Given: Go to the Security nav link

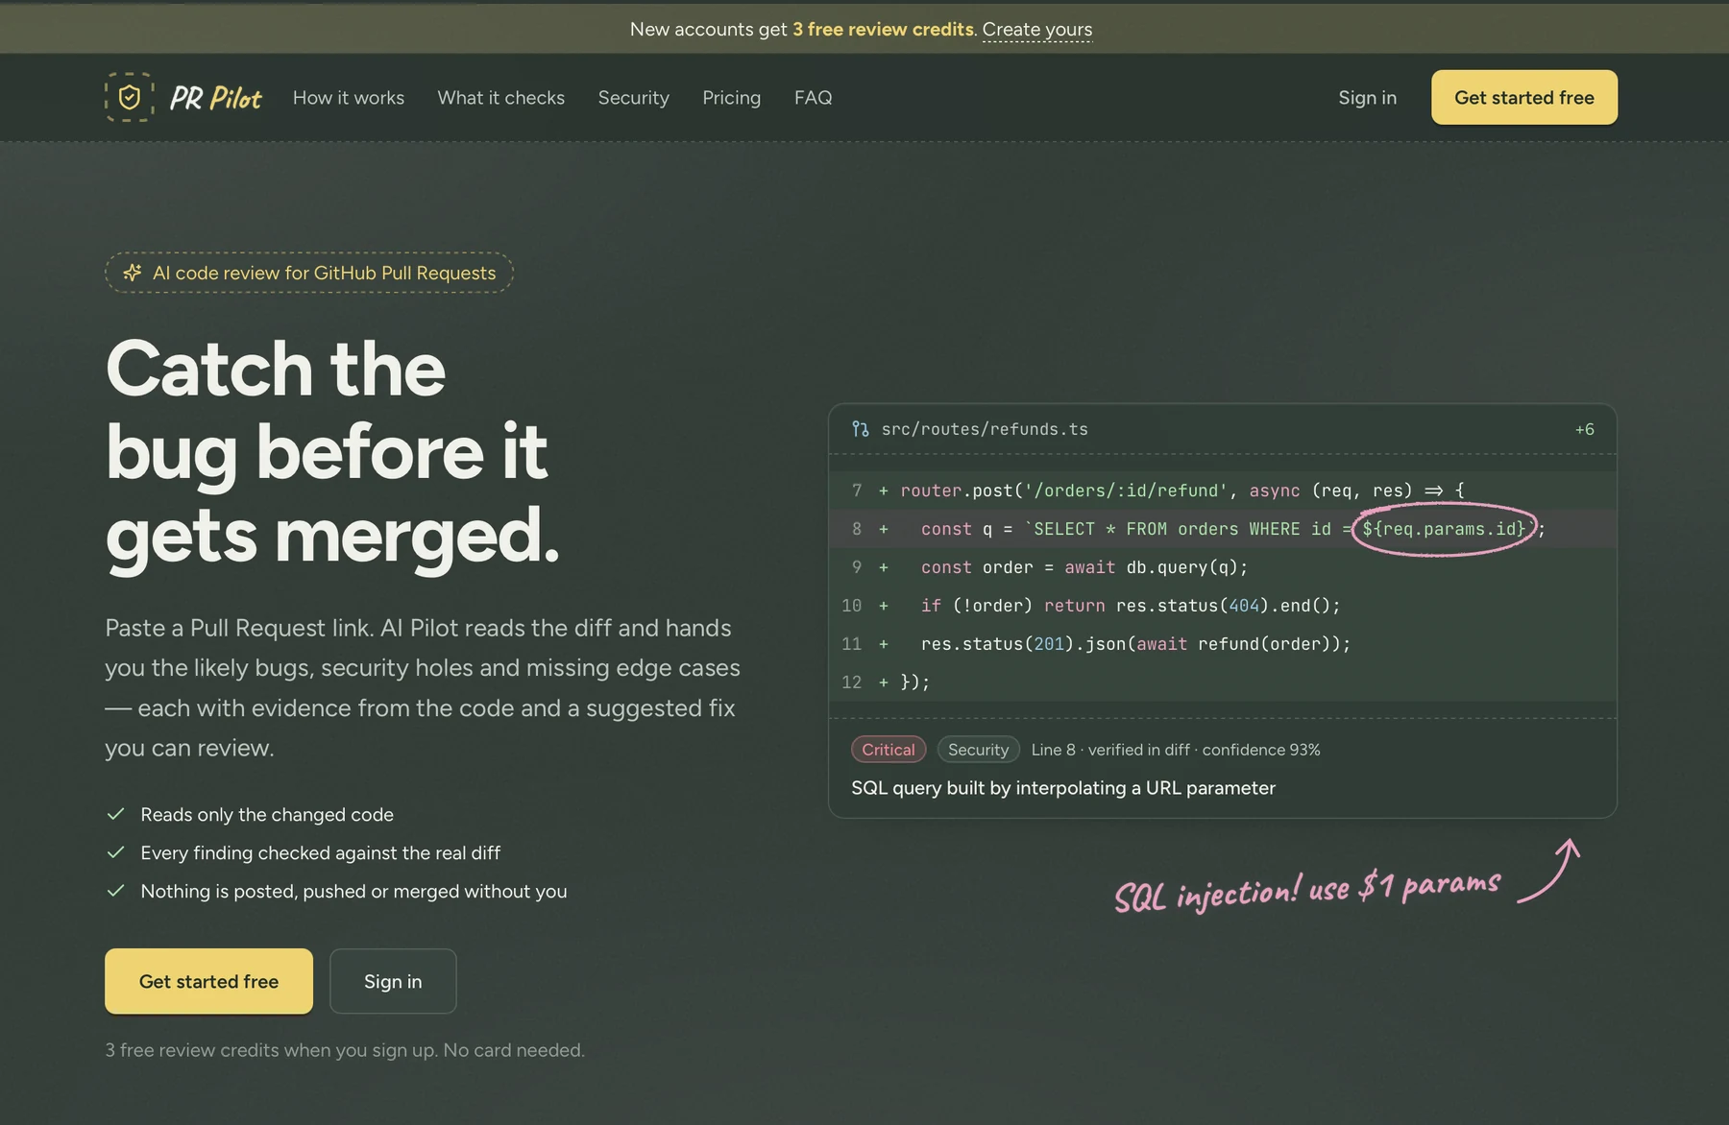Looking at the screenshot, I should click(x=634, y=98).
